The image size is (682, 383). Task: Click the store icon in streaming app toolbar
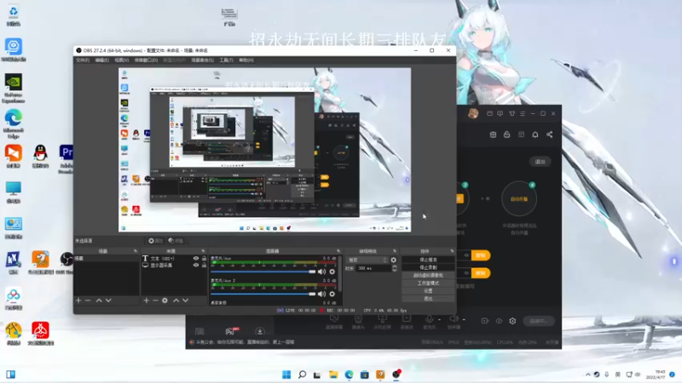pyautogui.click(x=493, y=134)
